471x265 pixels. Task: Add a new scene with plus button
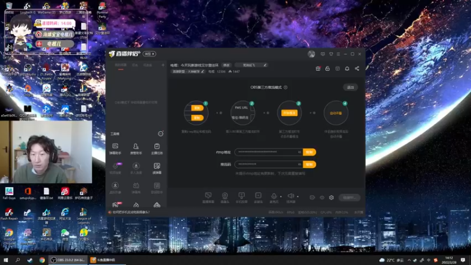click(163, 65)
